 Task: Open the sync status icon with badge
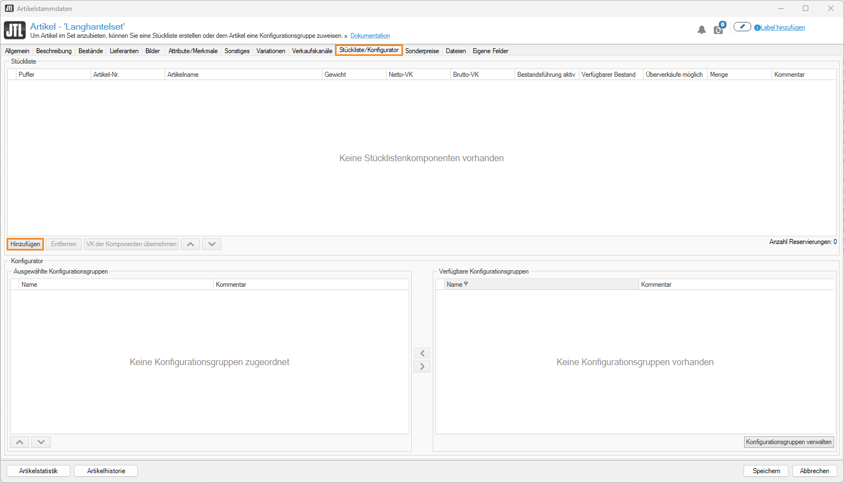[718, 29]
